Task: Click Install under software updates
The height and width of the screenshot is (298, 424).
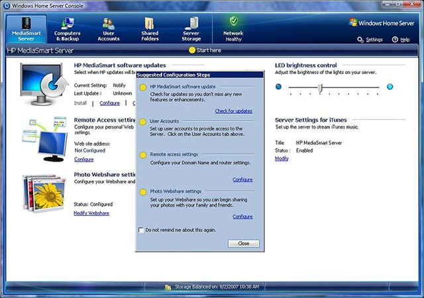Action: tap(80, 103)
